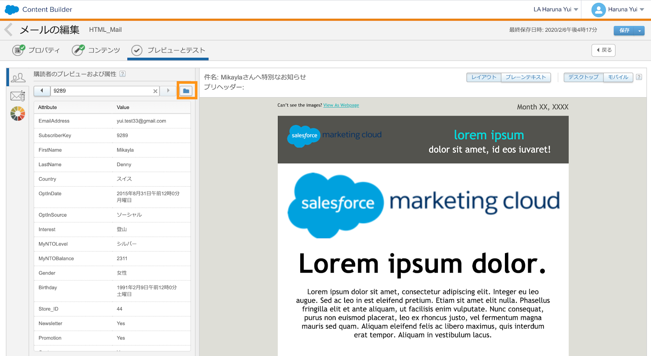Select the Birthday attribute row
Viewport: 651px width, 356px height.
click(112, 291)
